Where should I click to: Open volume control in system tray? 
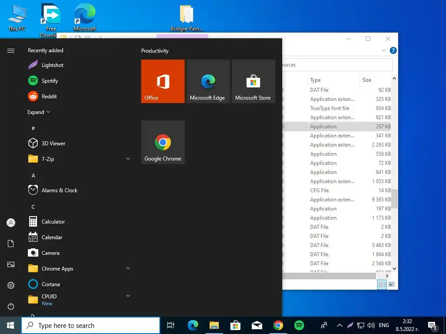tap(371, 325)
